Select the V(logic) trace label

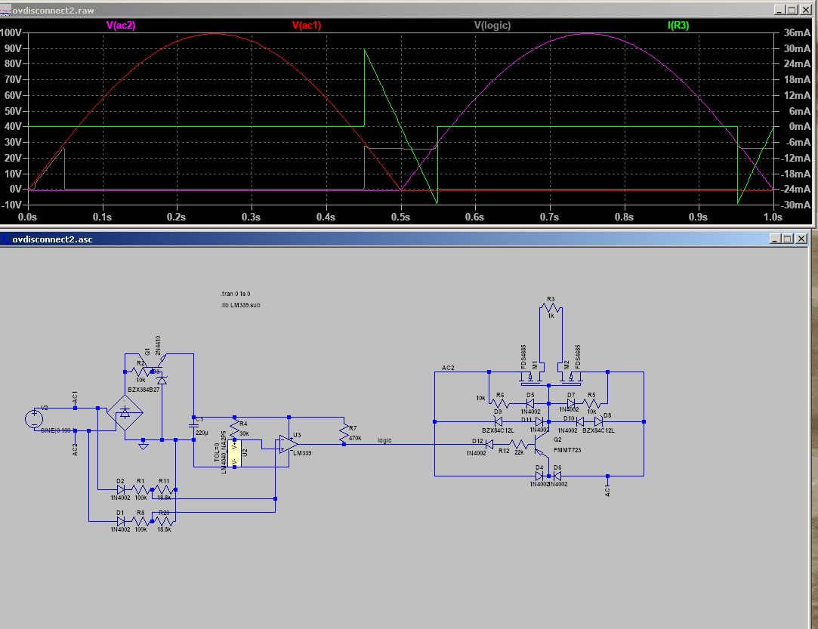(492, 25)
